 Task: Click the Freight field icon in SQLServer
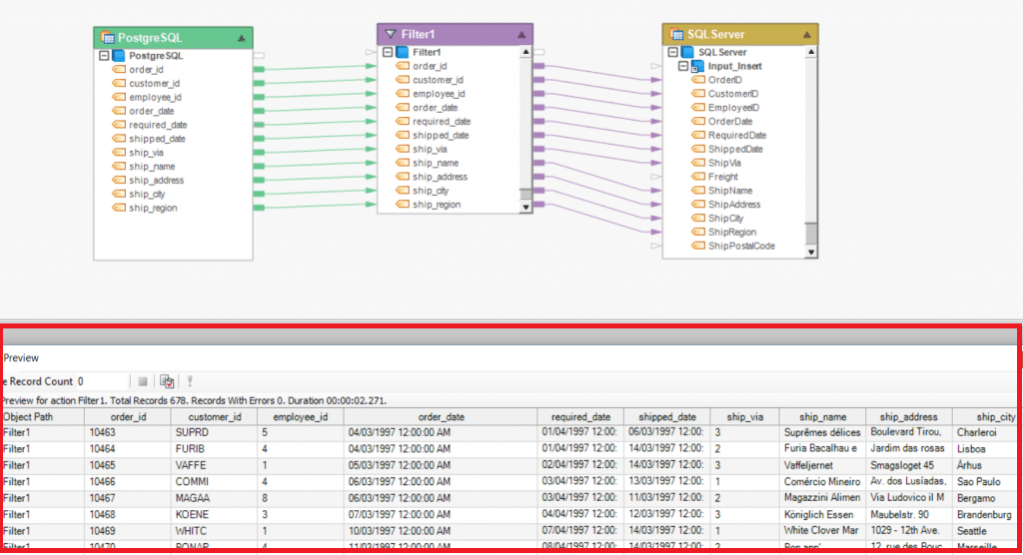(697, 177)
